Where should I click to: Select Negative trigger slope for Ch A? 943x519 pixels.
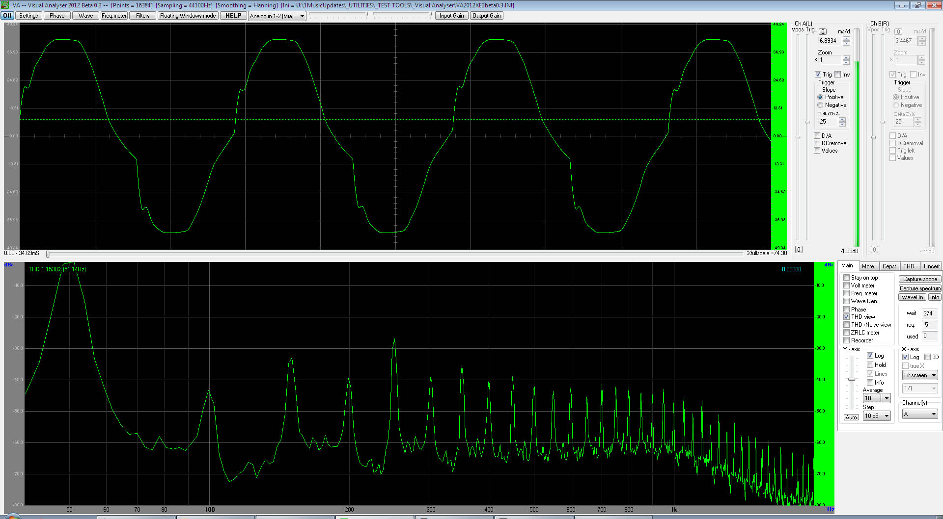820,105
